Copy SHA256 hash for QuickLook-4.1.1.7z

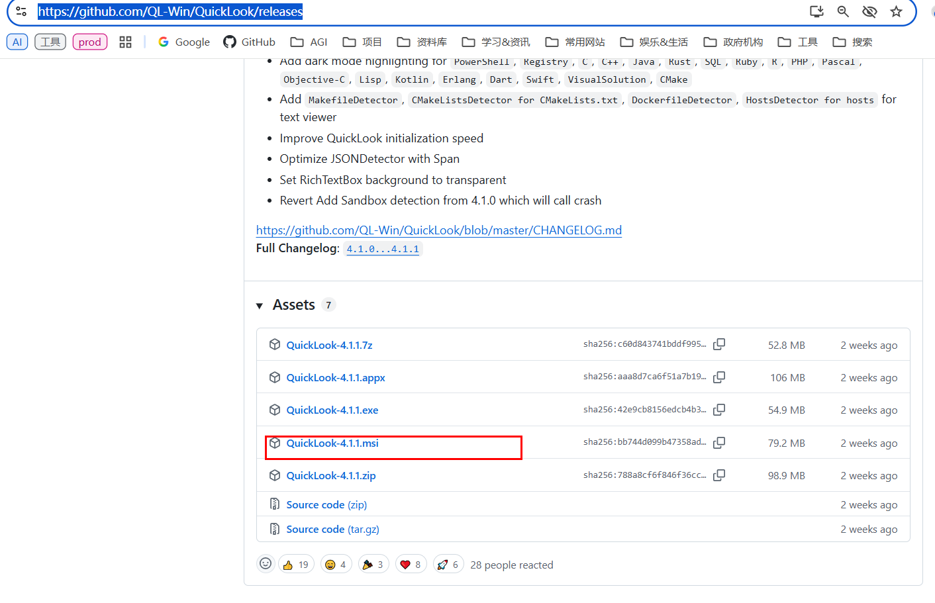pos(719,344)
